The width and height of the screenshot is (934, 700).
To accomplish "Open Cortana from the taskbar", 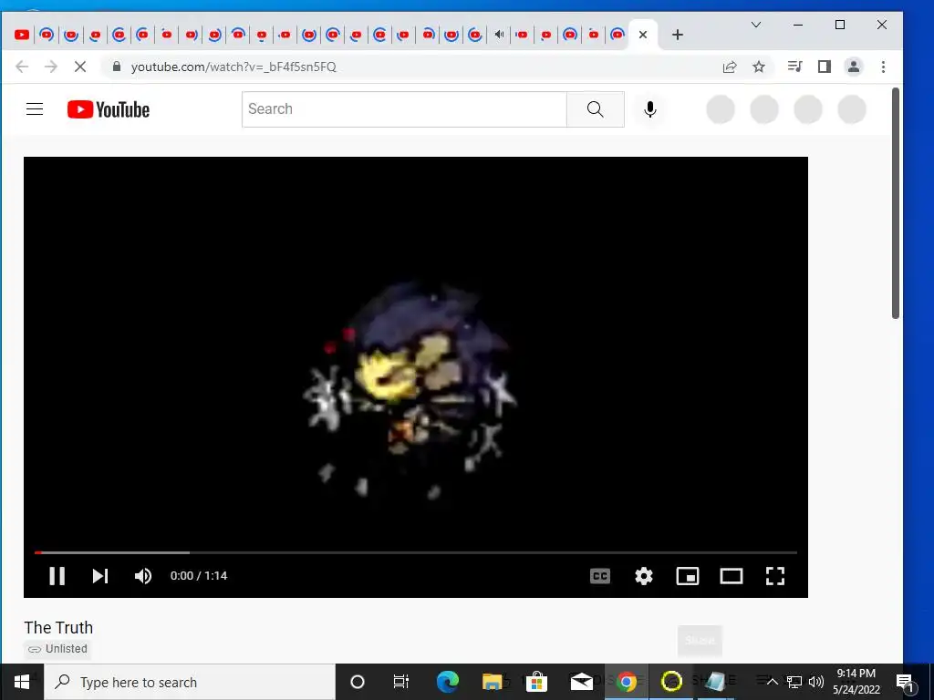I will 358,682.
